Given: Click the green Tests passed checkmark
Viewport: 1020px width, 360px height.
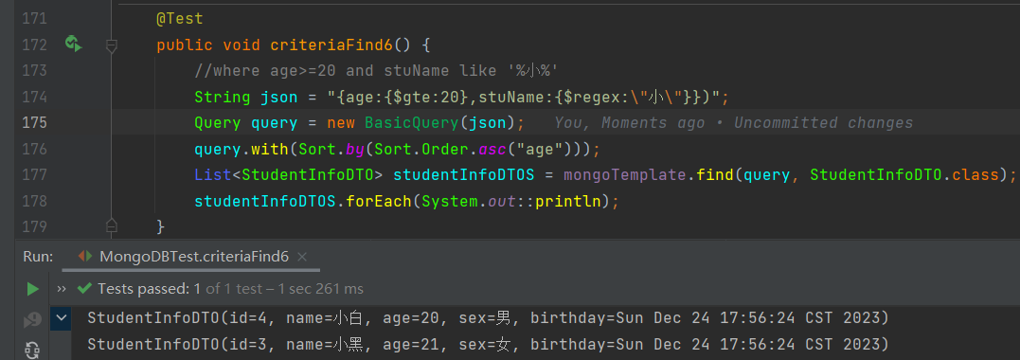Looking at the screenshot, I should pyautogui.click(x=84, y=288).
